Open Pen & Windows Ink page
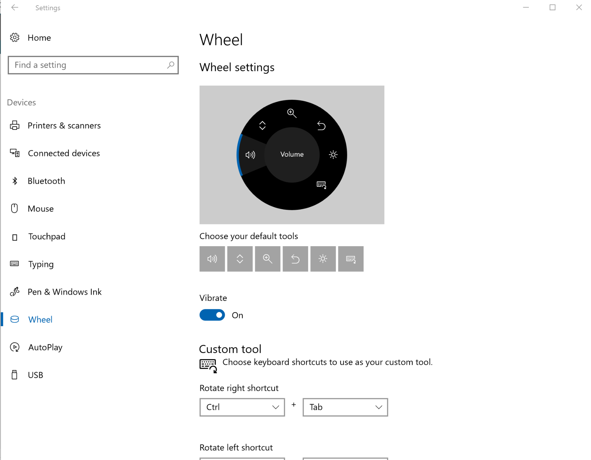 click(x=64, y=292)
